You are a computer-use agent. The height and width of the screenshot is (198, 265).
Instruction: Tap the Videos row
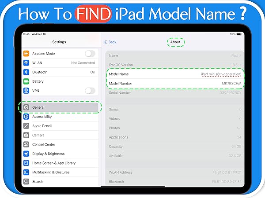click(175, 119)
